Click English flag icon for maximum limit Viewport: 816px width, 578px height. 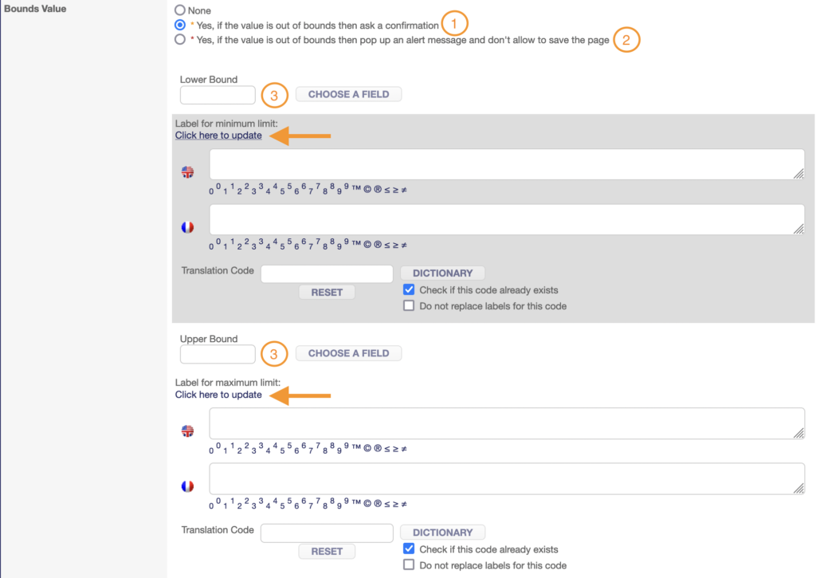click(x=188, y=431)
